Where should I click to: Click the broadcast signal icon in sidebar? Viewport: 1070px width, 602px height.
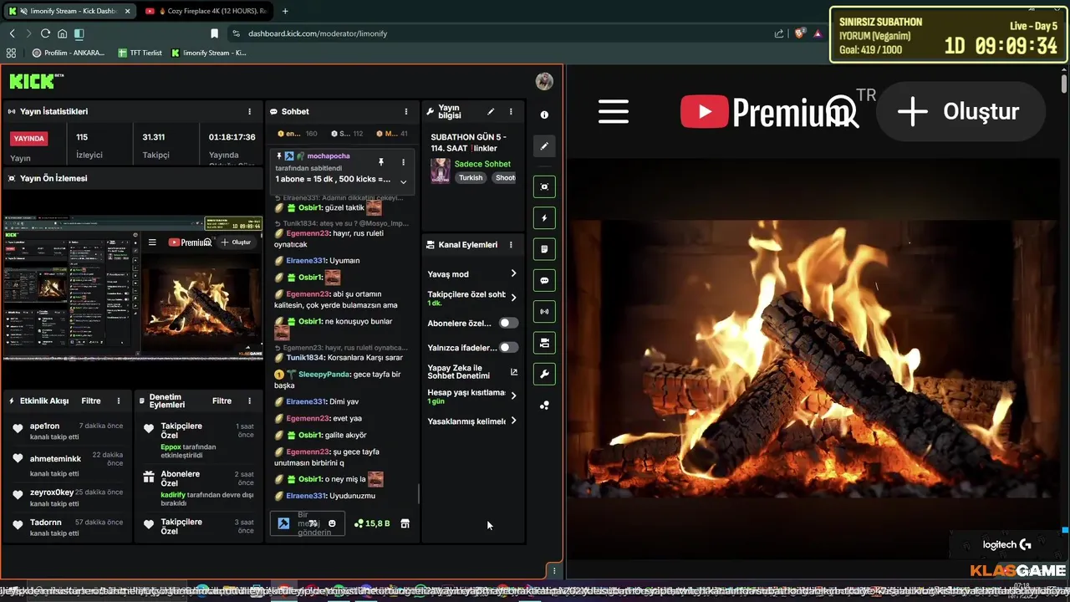(544, 312)
